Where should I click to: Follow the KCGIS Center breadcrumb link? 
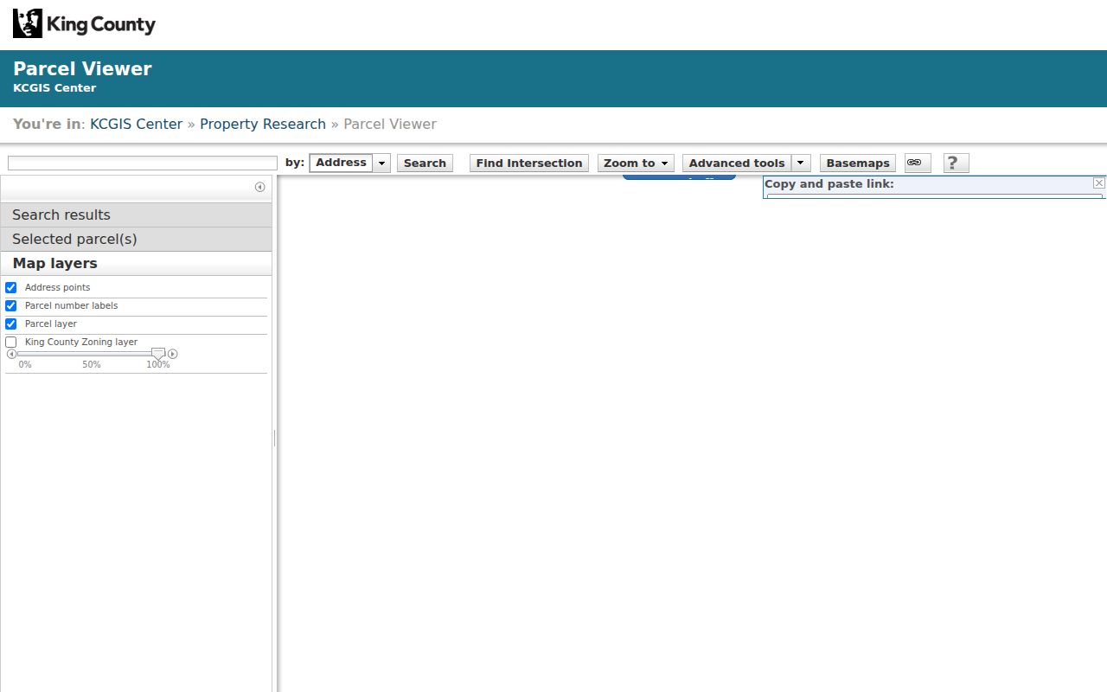137,124
